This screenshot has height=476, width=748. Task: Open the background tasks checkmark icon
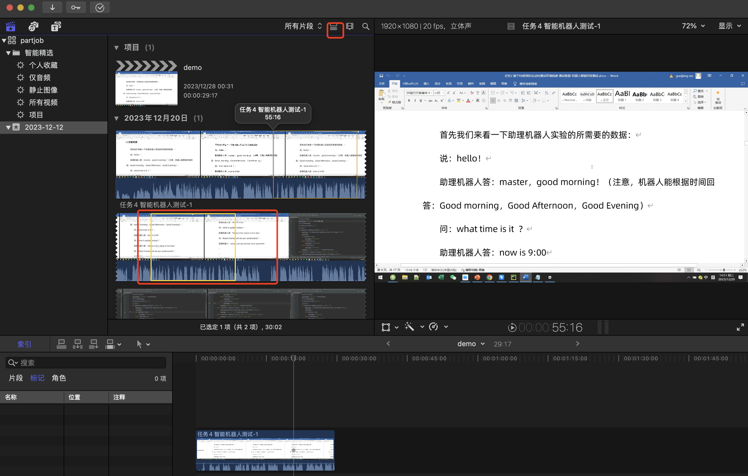tap(100, 8)
